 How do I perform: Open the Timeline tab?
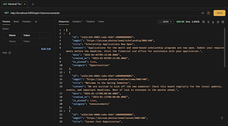(90, 22)
